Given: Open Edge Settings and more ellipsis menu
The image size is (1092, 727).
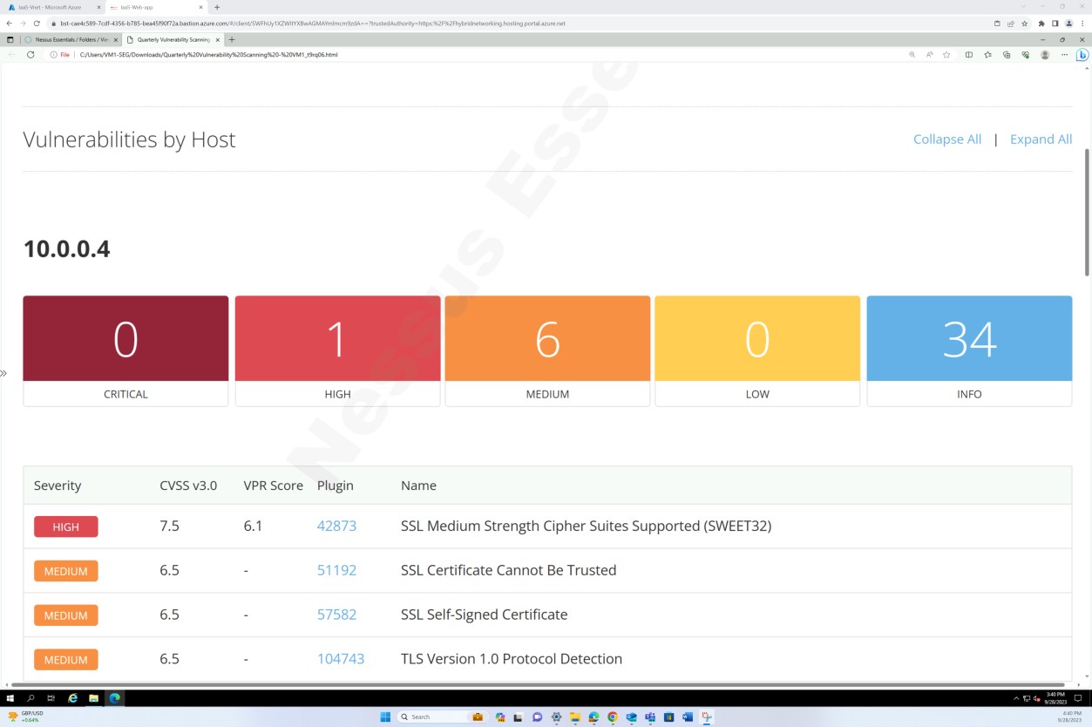Looking at the screenshot, I should pos(1064,54).
